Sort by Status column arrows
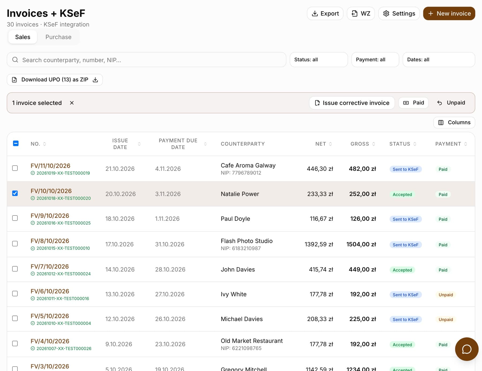This screenshot has width=482, height=371. [415, 144]
